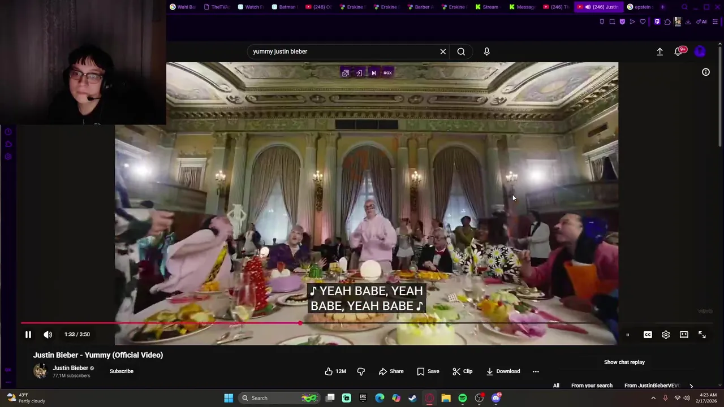This screenshot has height=407, width=724.
Task: Enter fullscreen mode on the video
Action: click(702, 335)
